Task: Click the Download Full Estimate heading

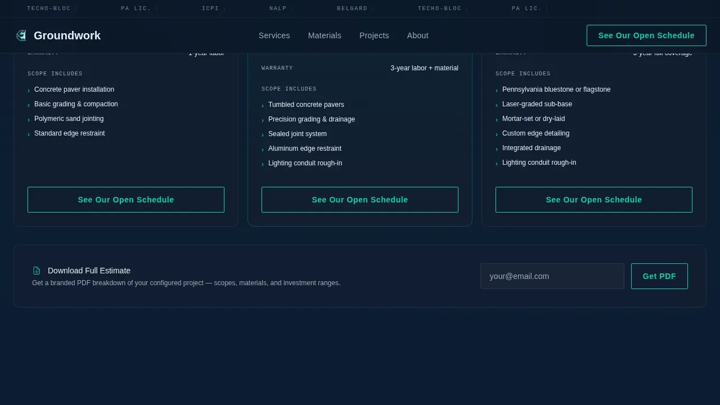Action: [x=89, y=271]
